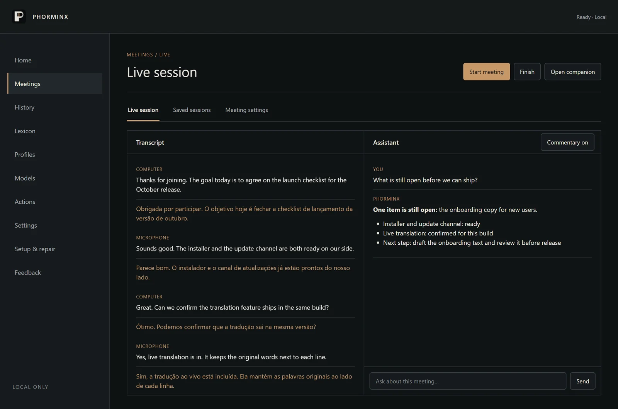This screenshot has height=409, width=618.
Task: Click the Finish button
Action: (x=527, y=72)
